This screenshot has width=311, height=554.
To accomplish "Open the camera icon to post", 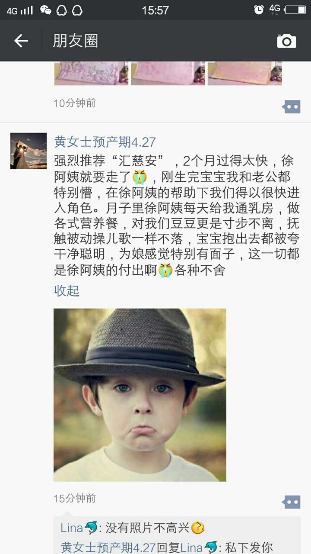I will click(287, 41).
